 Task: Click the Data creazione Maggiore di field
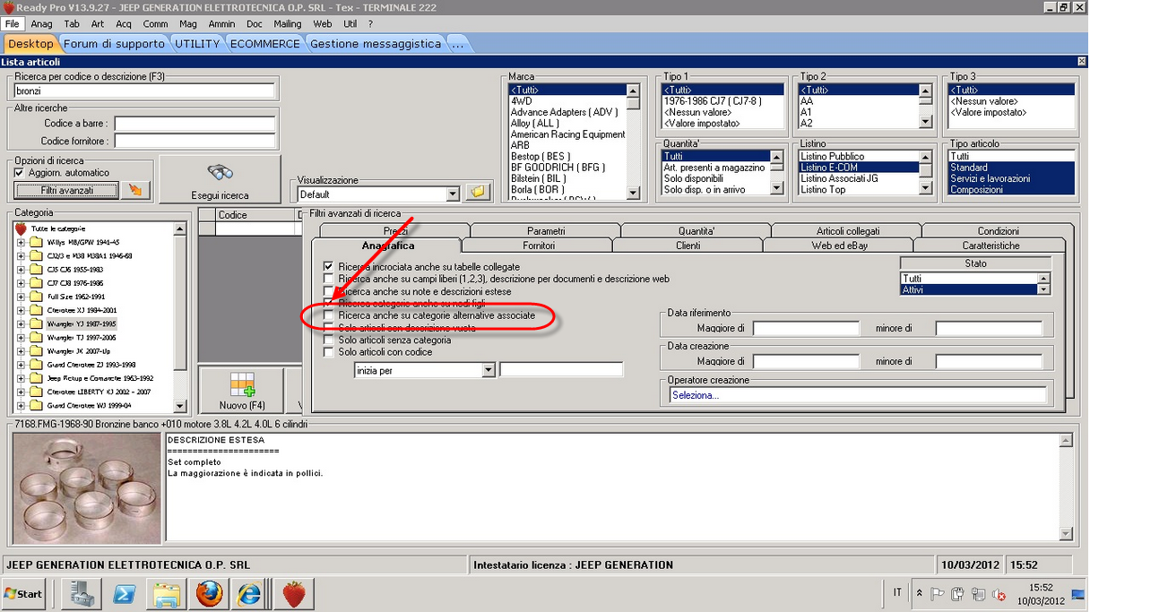[x=806, y=361]
